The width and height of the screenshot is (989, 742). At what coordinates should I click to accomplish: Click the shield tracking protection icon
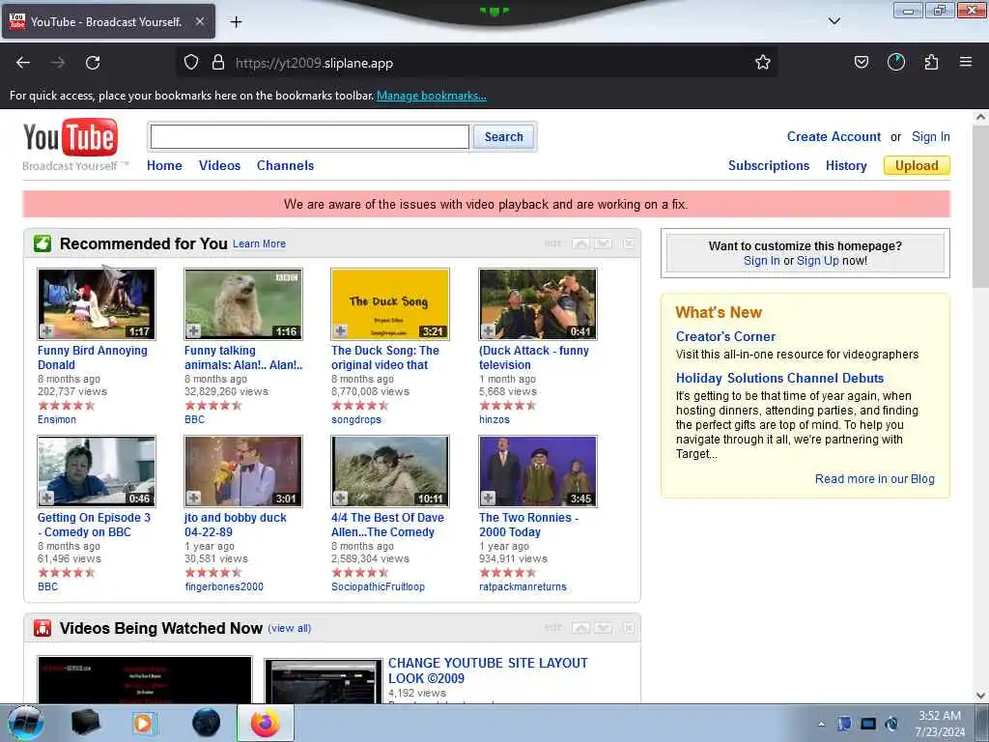click(191, 62)
